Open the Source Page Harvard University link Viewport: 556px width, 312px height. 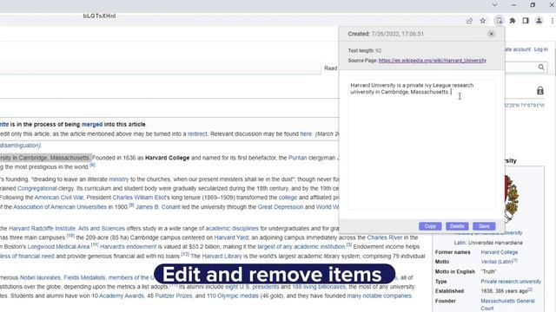tap(433, 61)
